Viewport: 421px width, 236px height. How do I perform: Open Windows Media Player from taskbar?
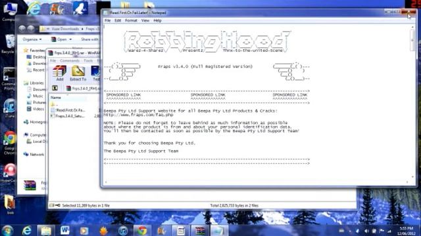84,230
